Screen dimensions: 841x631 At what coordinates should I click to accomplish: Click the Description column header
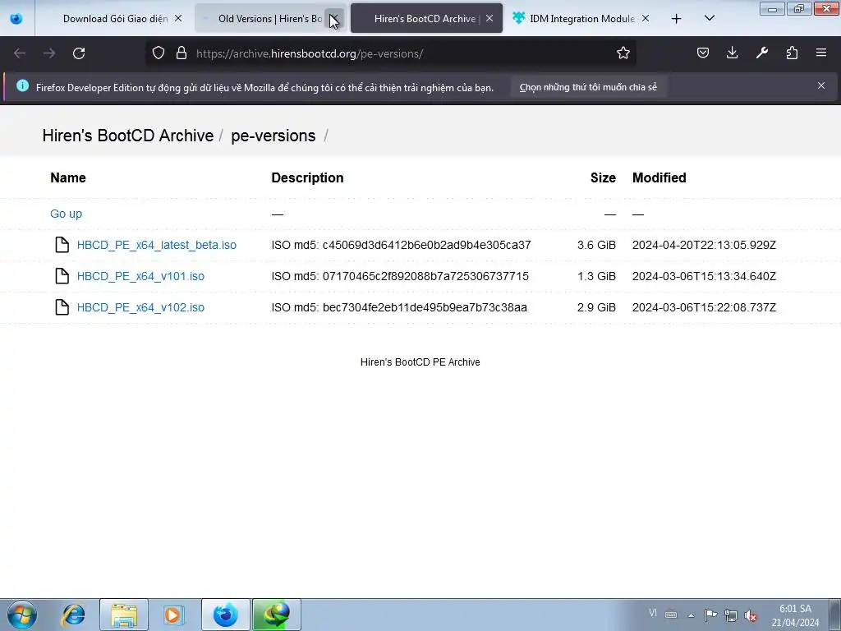(x=307, y=177)
